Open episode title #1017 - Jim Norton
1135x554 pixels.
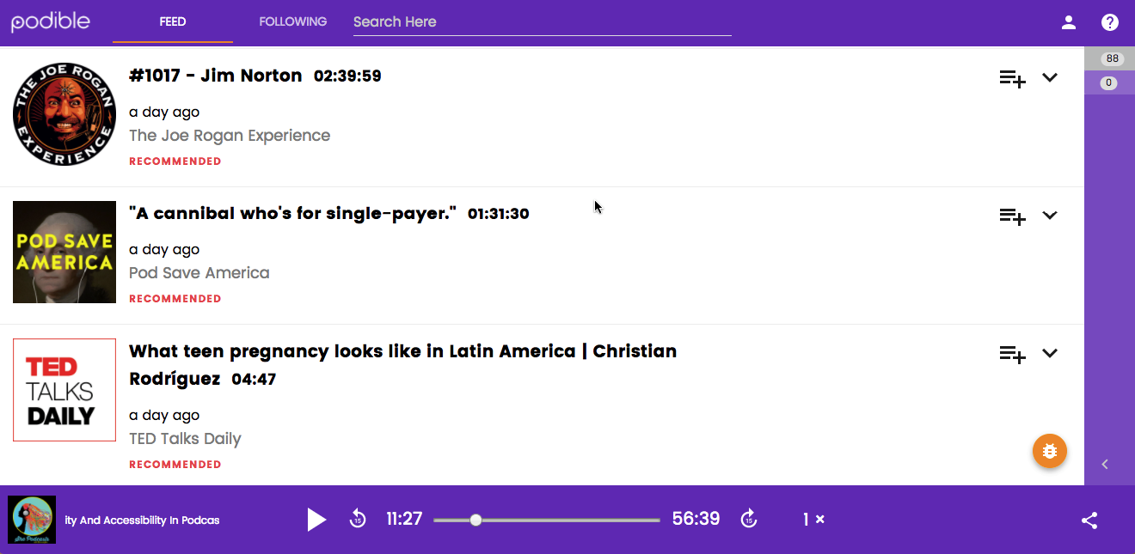pos(216,76)
